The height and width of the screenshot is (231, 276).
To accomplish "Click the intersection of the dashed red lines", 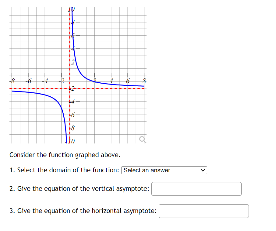I will point(69,88).
